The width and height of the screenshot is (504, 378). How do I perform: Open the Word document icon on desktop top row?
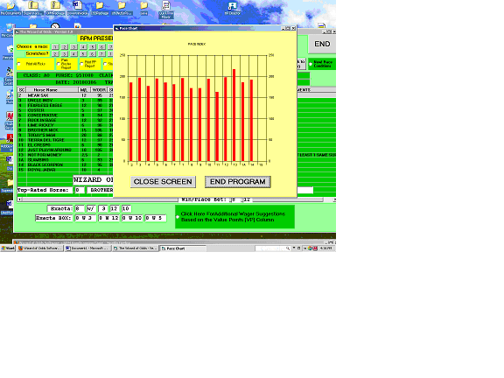pos(77,8)
